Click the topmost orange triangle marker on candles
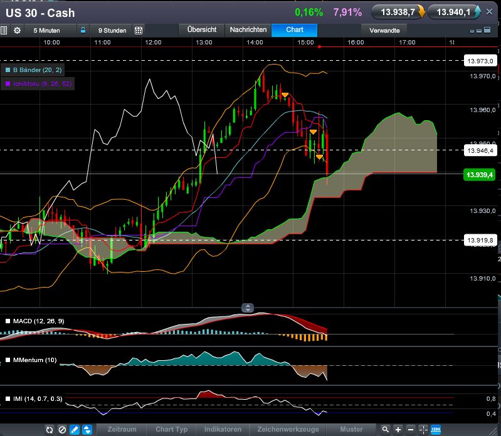The height and width of the screenshot is (436, 501). click(285, 95)
